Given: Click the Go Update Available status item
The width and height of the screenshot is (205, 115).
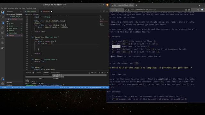Looking at the screenshot, I should [94, 88].
